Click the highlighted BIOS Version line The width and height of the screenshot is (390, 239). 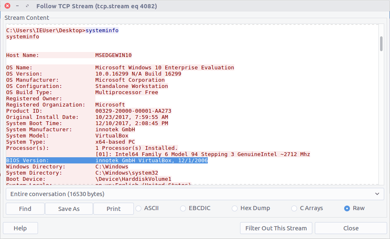pyautogui.click(x=107, y=161)
